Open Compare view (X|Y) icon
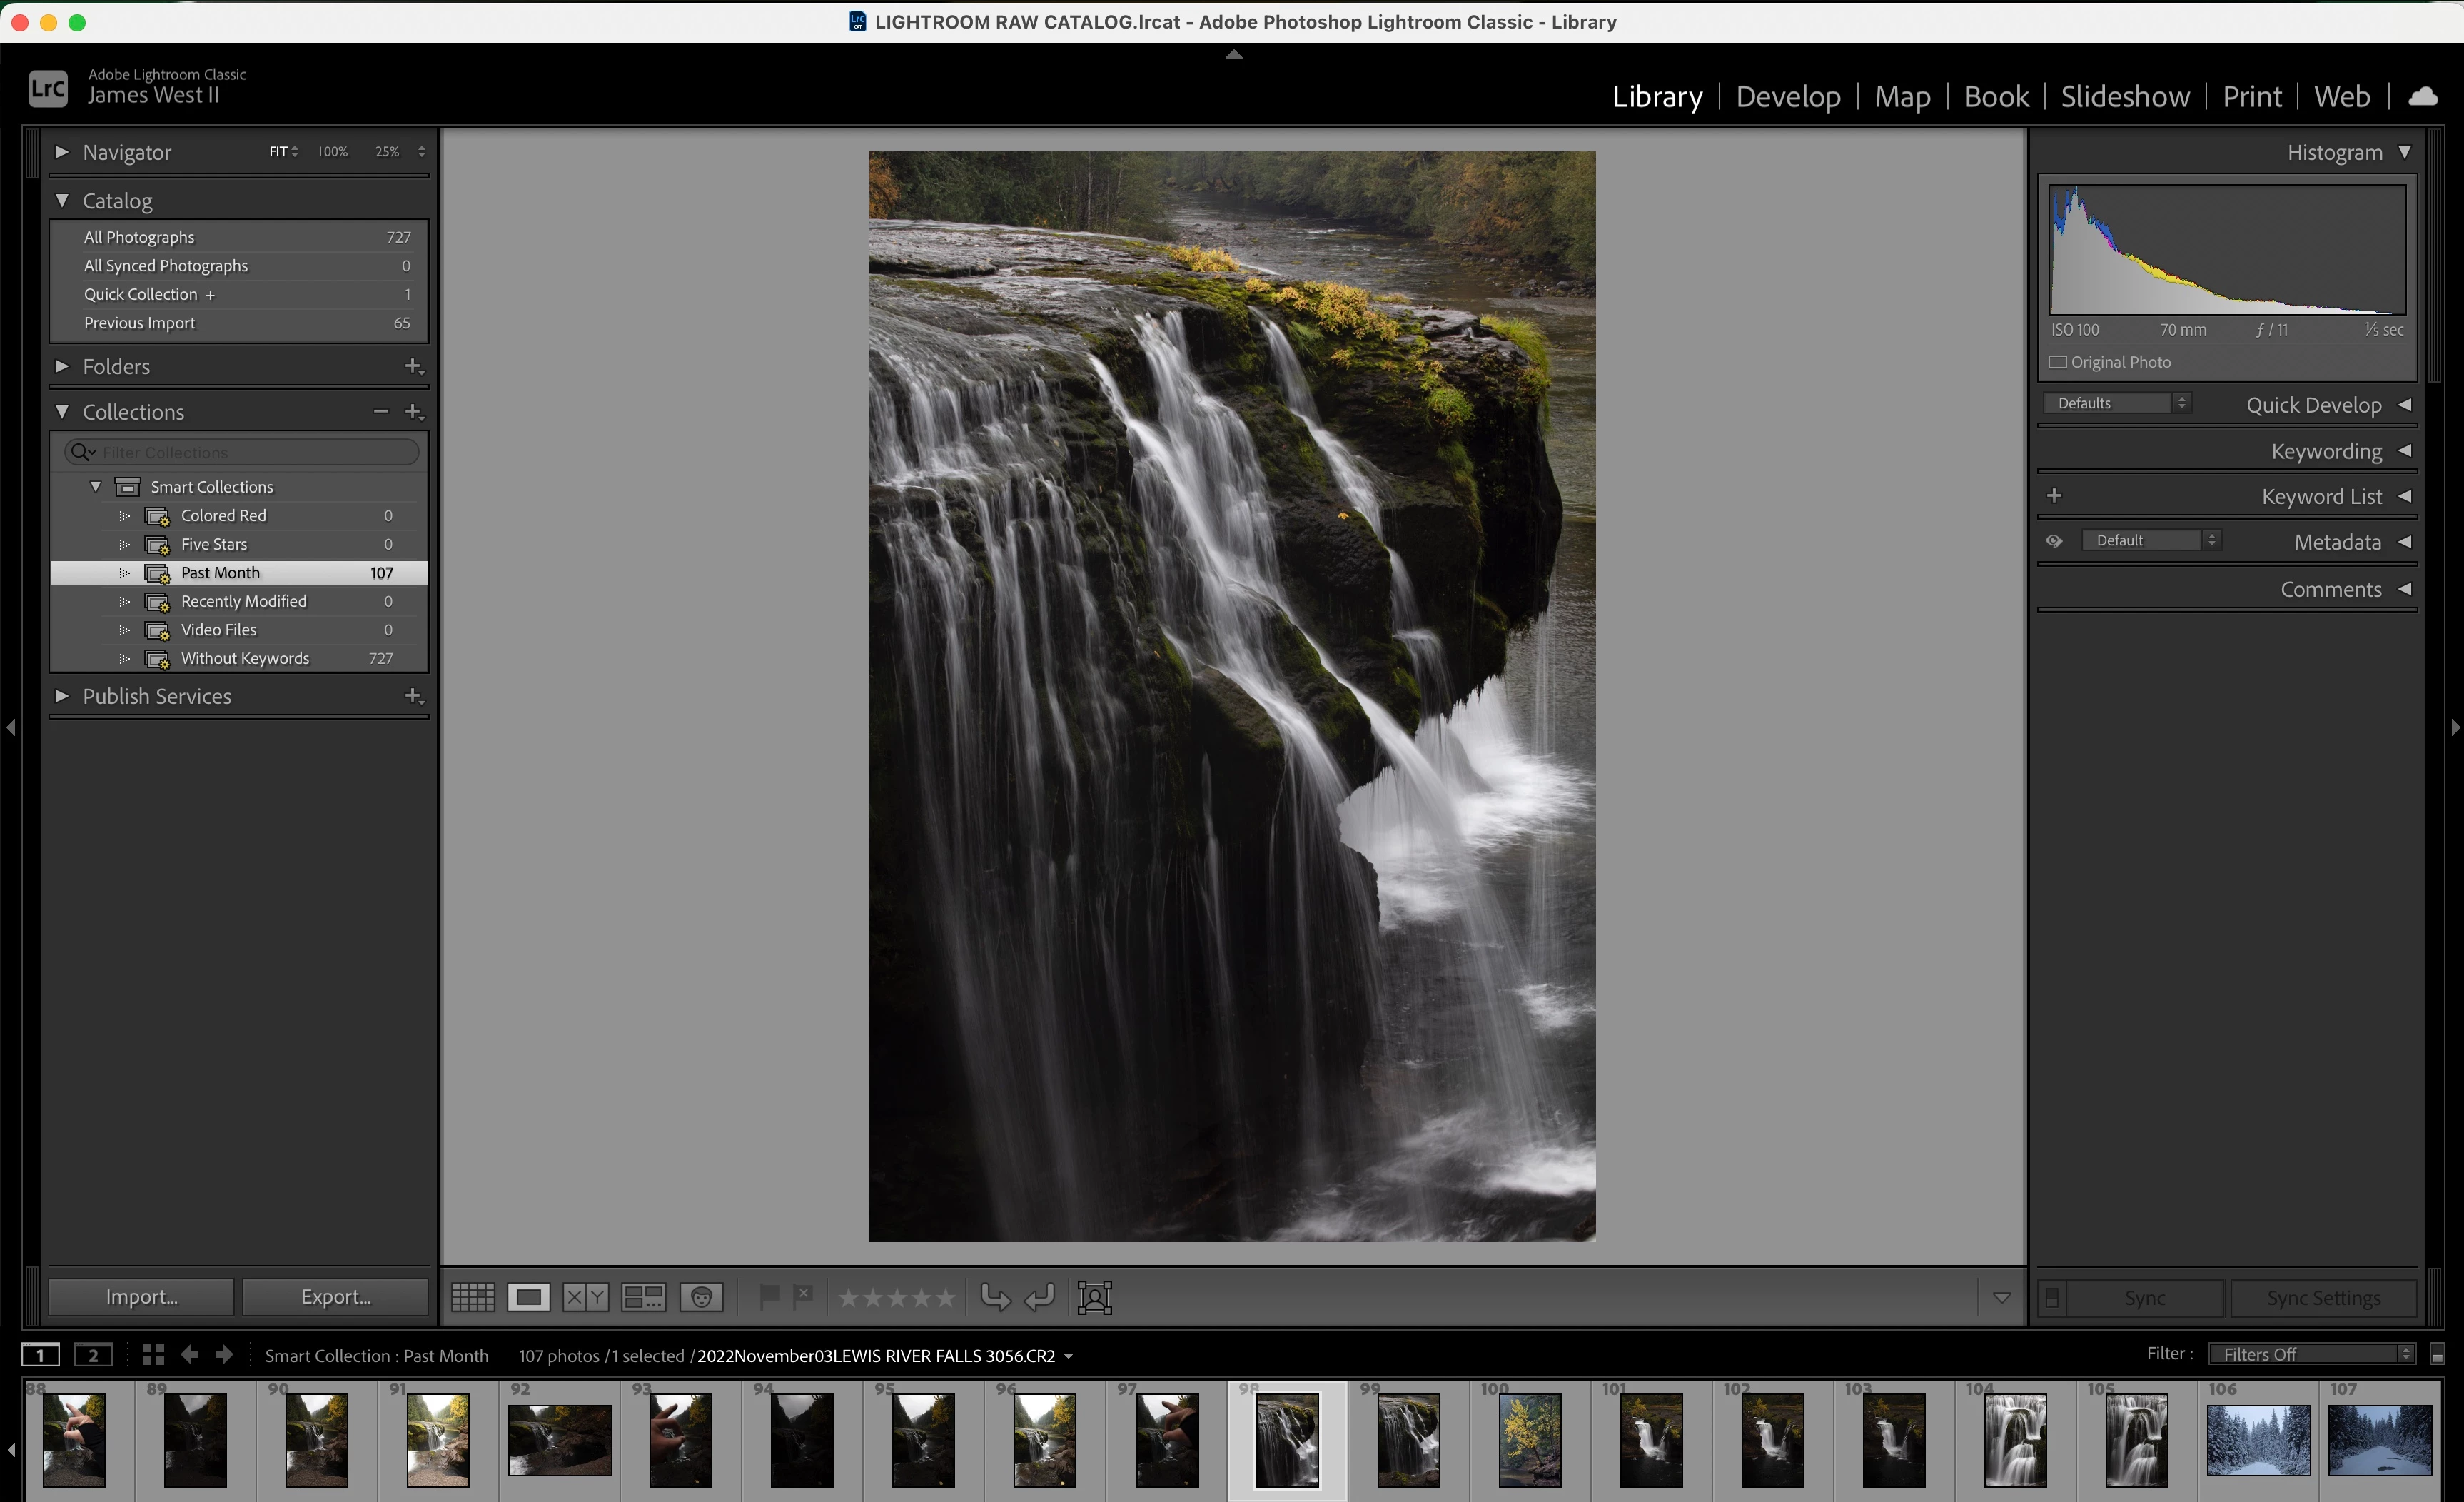This screenshot has width=2464, height=1502. pyautogui.click(x=585, y=1297)
